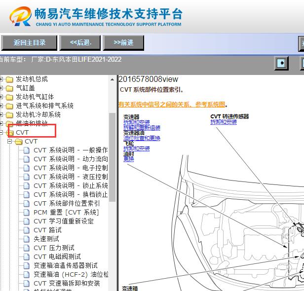The image size is (304, 291).
Task: Click the tree panel vertical scrollbar thumb
Action: pyautogui.click(x=112, y=157)
